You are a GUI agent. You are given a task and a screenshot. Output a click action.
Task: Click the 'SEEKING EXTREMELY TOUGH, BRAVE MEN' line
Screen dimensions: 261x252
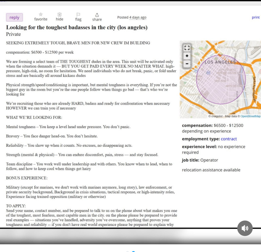78,43
